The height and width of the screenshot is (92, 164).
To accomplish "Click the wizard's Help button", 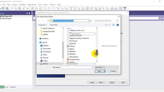I will [x=123, y=83].
